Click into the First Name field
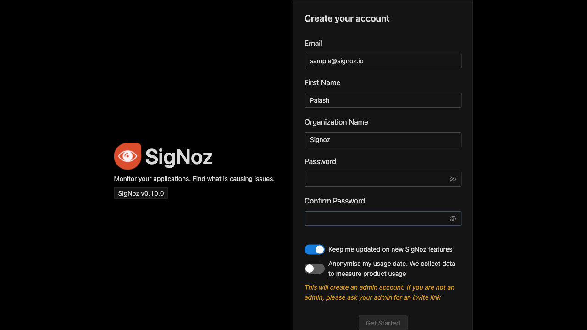The height and width of the screenshot is (330, 587). [382, 100]
